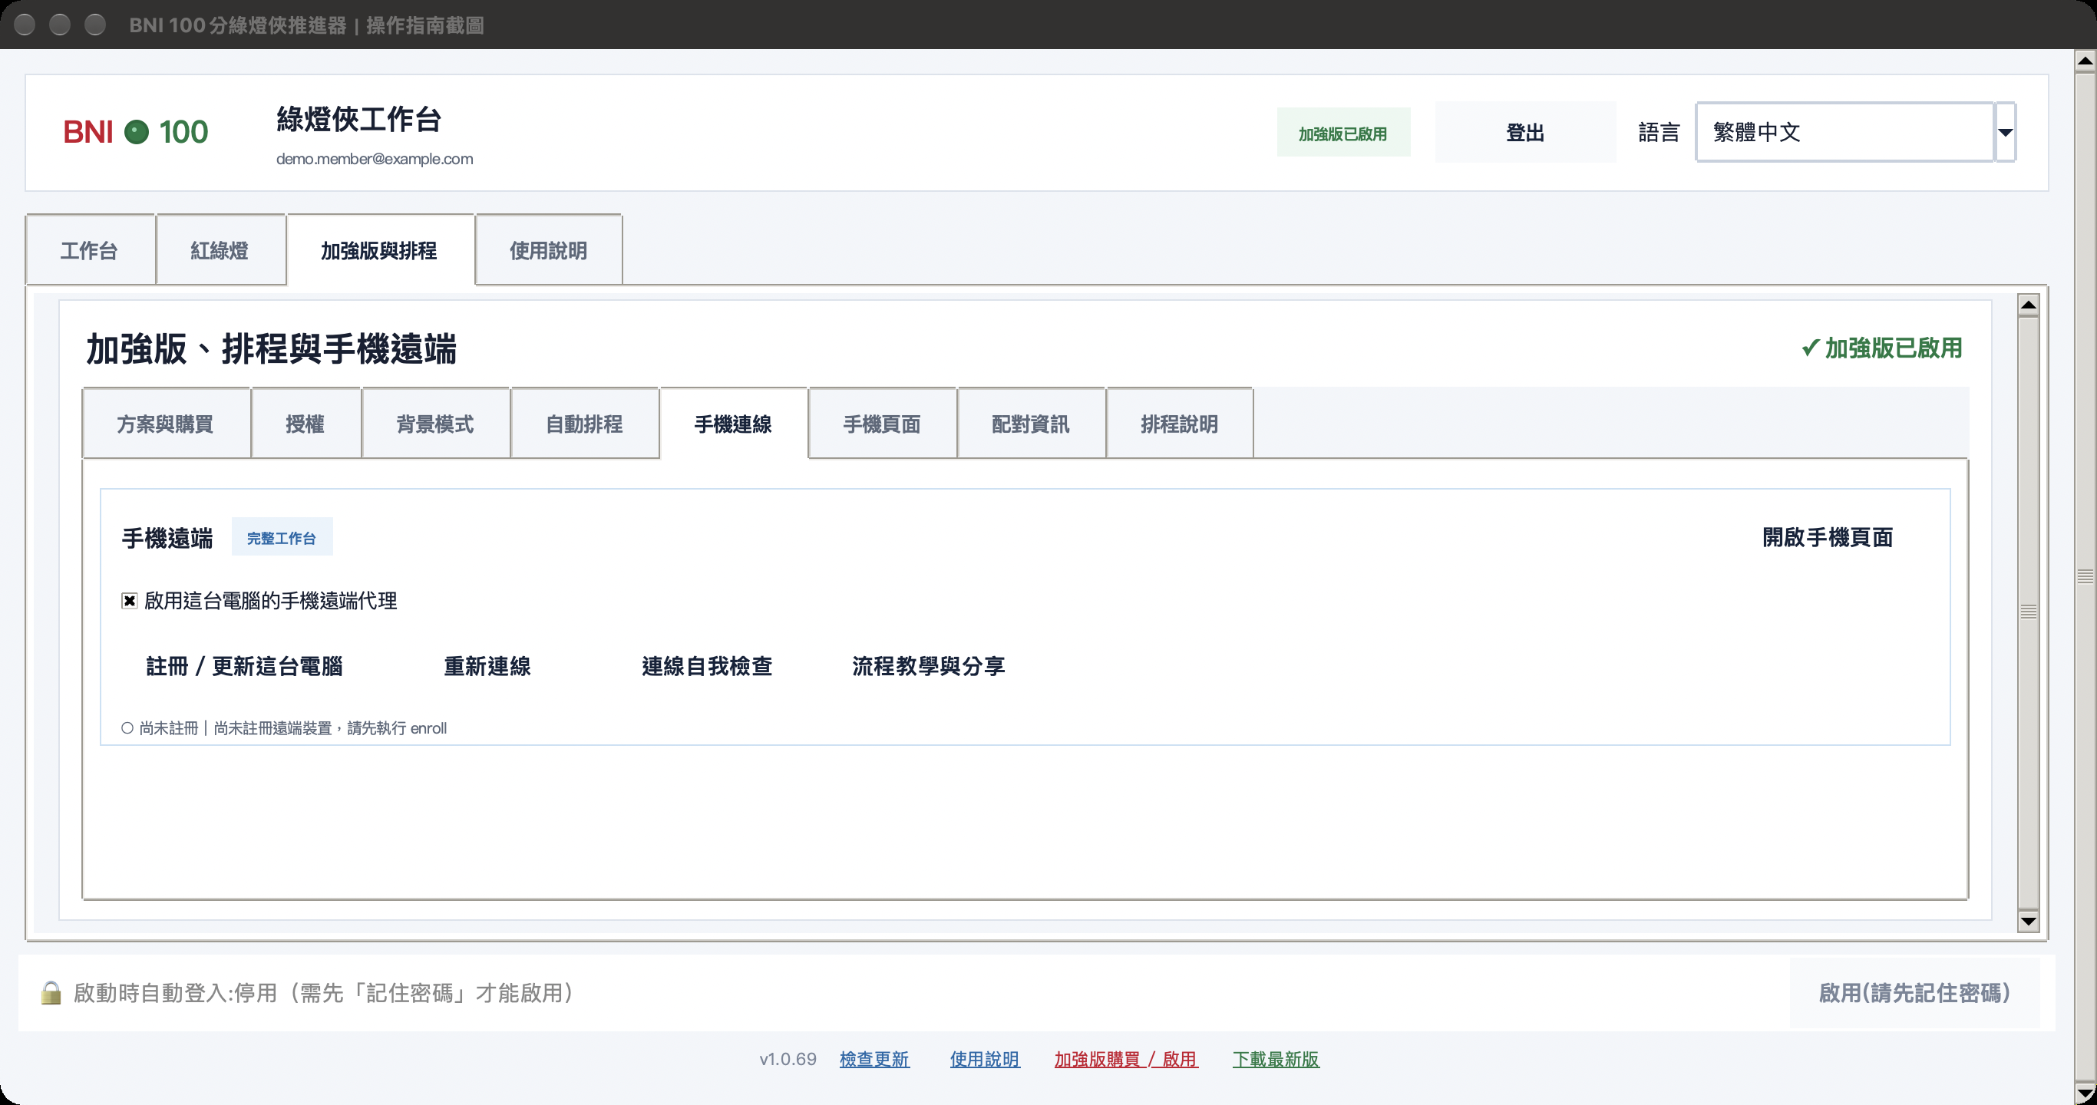Click 開啟手機頁面 button

click(1828, 537)
